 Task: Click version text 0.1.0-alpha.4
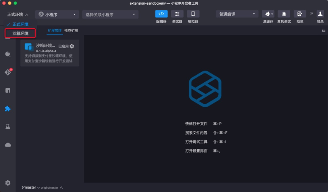(46, 51)
